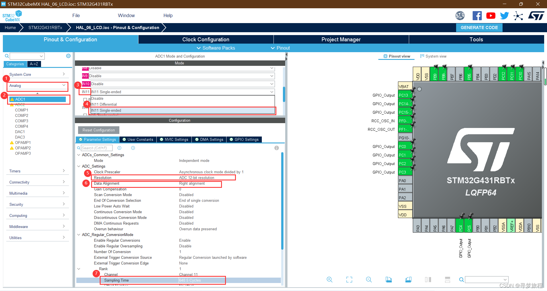Open the category settings gear icon
This screenshot has height=291, width=547.
[68, 56]
